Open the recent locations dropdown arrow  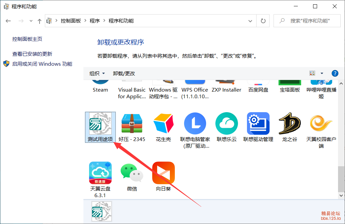pos(31,21)
